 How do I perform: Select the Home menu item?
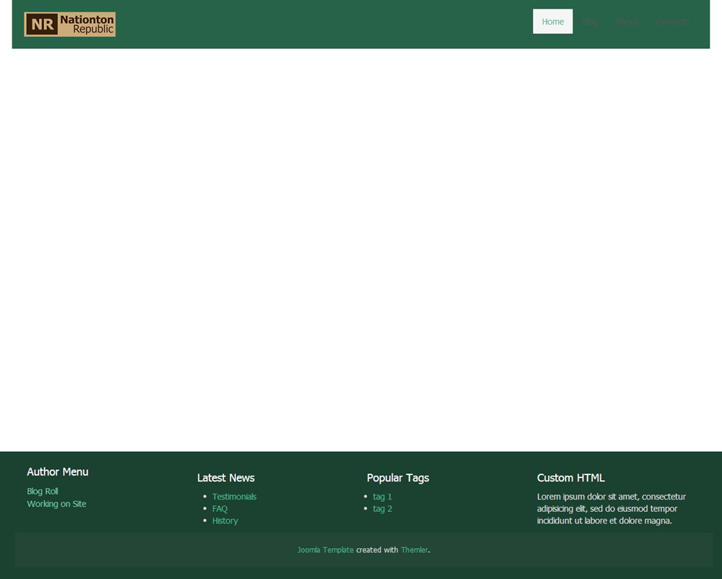click(x=552, y=22)
